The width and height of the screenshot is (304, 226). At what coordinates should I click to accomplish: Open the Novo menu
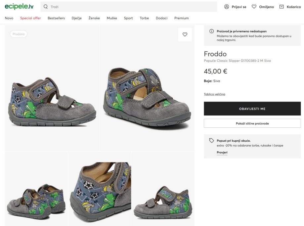[x=9, y=18]
